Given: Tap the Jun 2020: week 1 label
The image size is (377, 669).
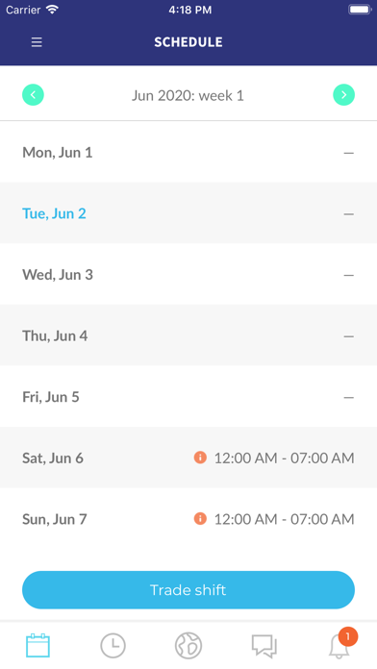Looking at the screenshot, I should (188, 95).
